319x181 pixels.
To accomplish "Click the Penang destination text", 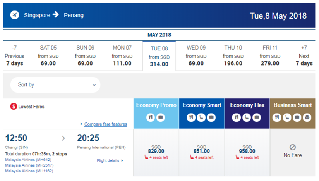I will tap(74, 15).
